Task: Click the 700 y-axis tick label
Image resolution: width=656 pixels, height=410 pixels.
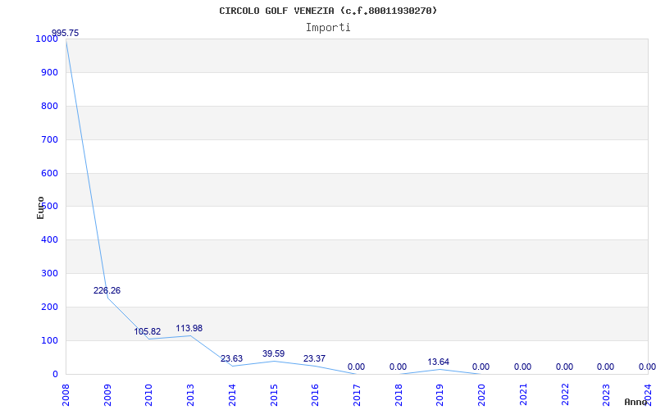Action: pyautogui.click(x=49, y=139)
